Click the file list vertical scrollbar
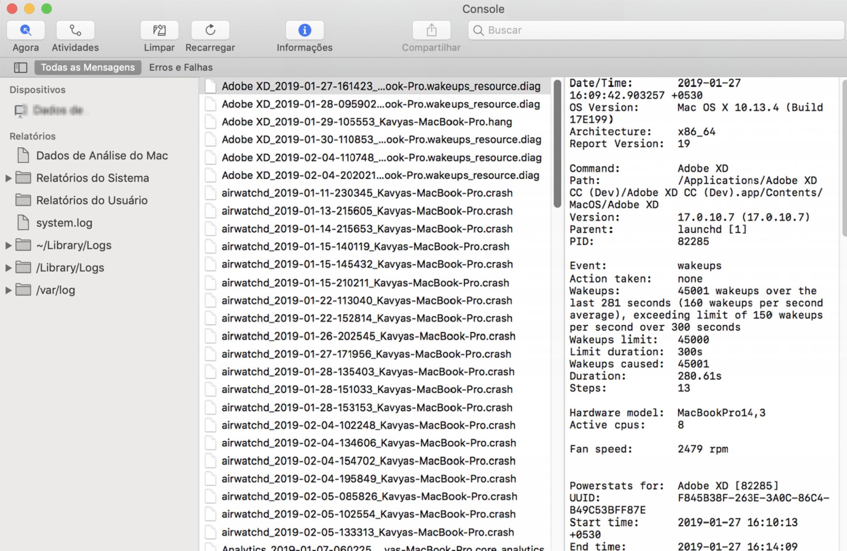Screen dimensions: 847x551 557,143
